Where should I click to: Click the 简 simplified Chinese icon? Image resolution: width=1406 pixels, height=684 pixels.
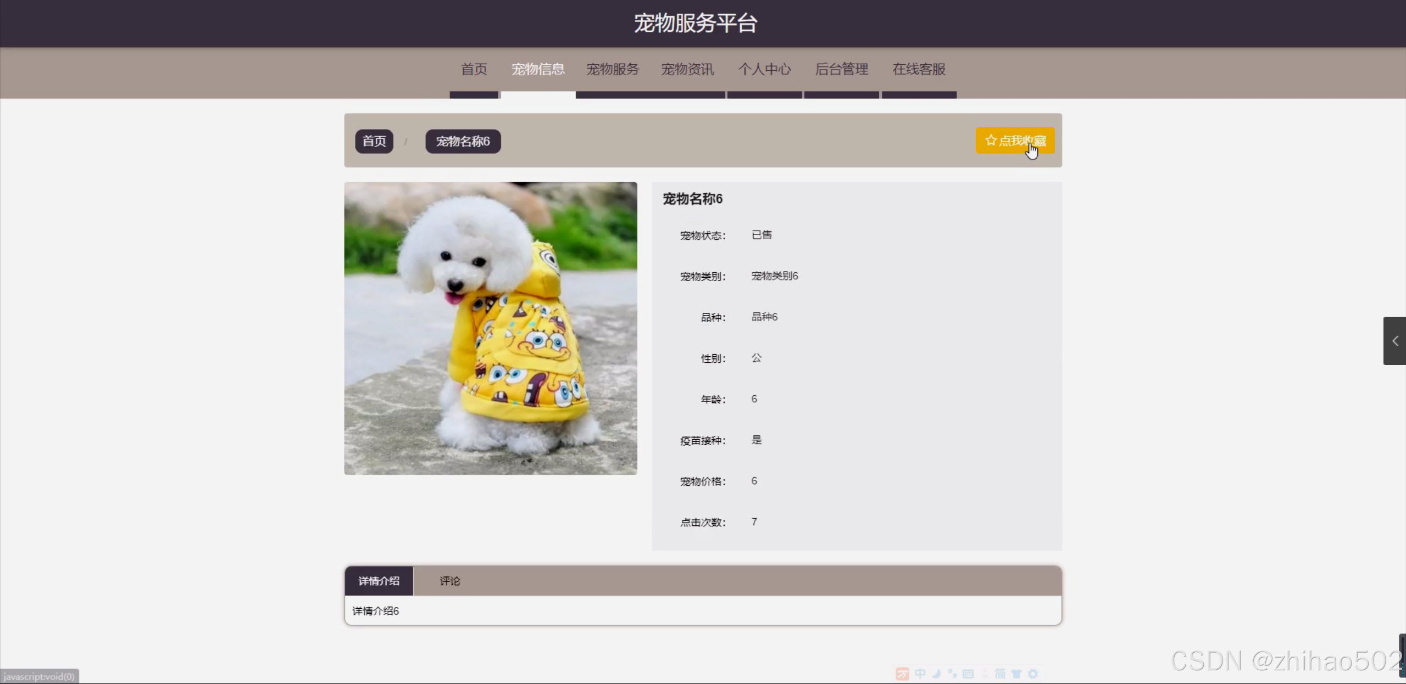coord(1000,674)
